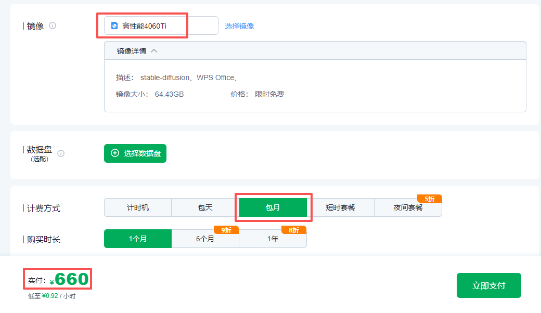Click the green 选择数据盘 button
The height and width of the screenshot is (313, 541).
pyautogui.click(x=135, y=153)
